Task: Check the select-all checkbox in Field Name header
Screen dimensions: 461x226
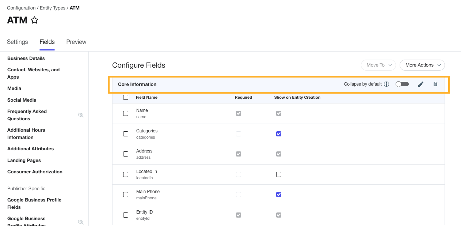Action: 126,97
